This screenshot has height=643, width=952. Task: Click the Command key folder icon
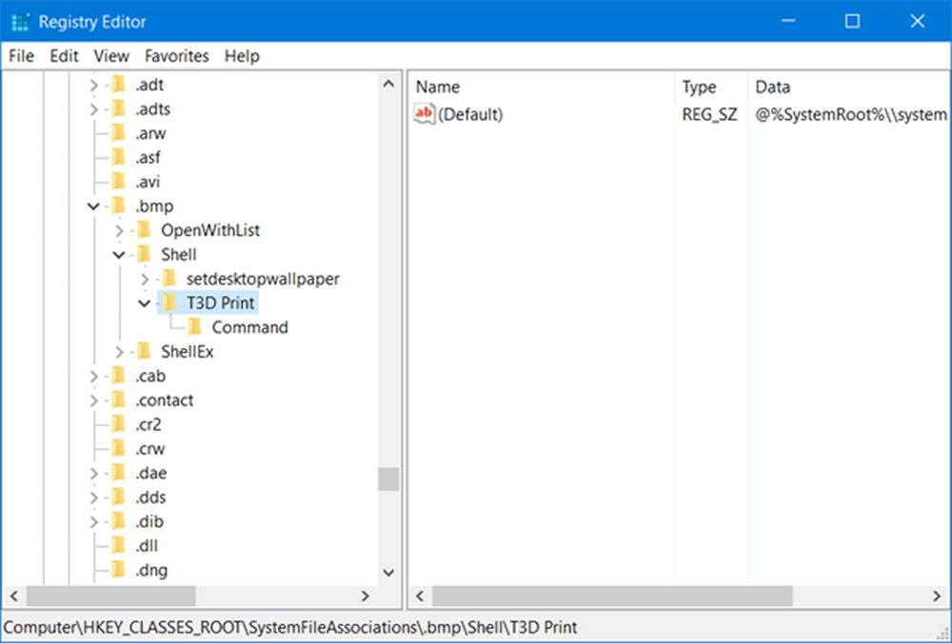pos(195,327)
